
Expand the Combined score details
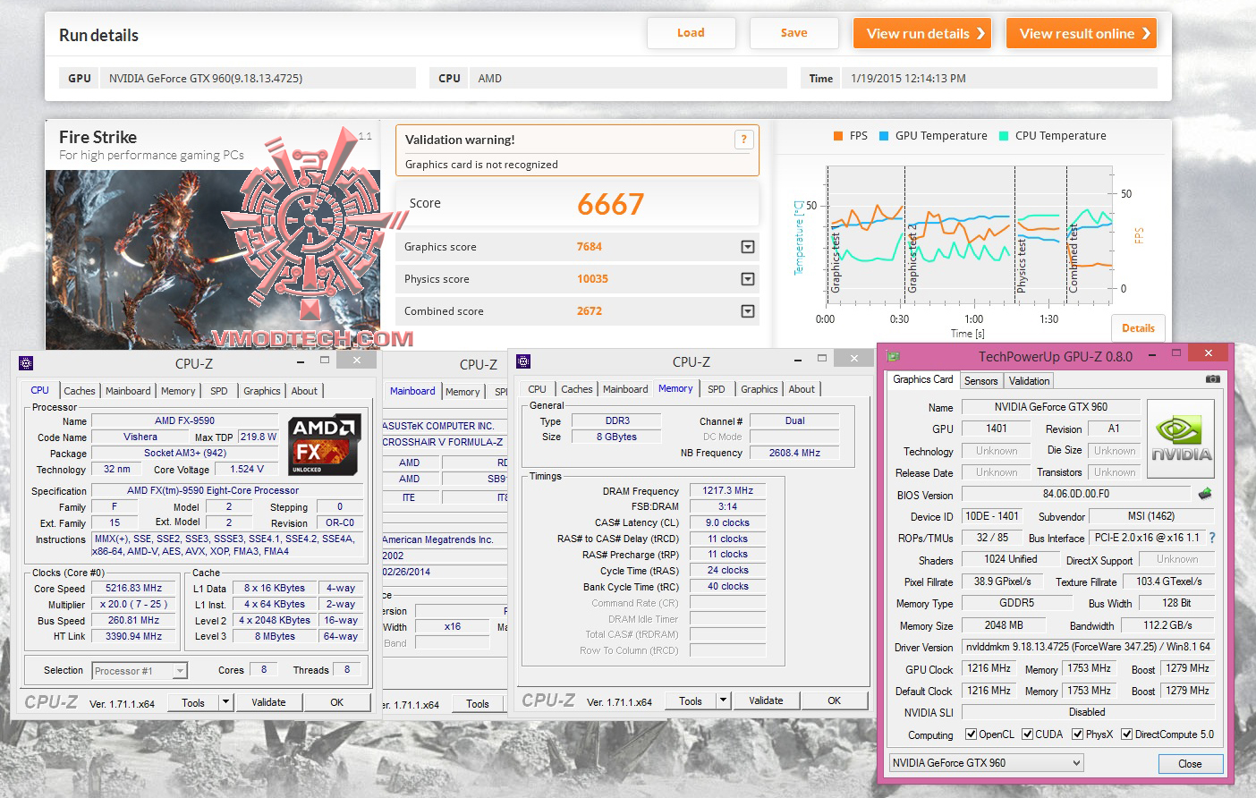click(748, 311)
